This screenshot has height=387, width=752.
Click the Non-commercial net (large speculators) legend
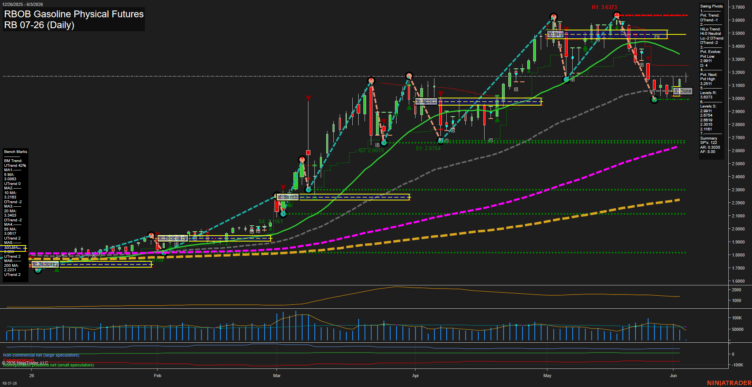[x=41, y=355]
